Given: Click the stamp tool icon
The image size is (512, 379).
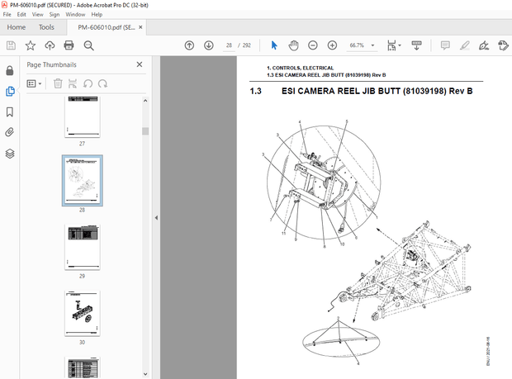Looking at the screenshot, I should (x=503, y=45).
